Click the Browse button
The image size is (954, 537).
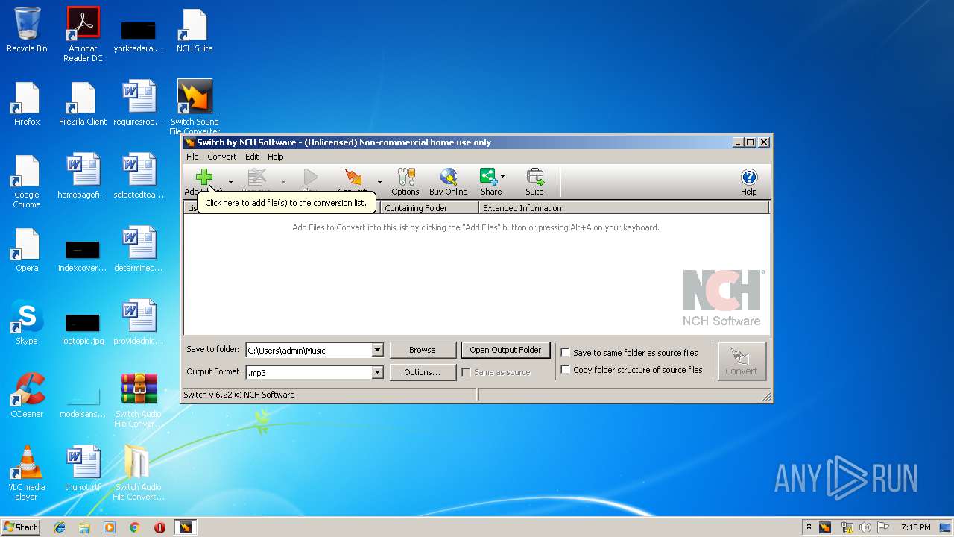pos(422,350)
